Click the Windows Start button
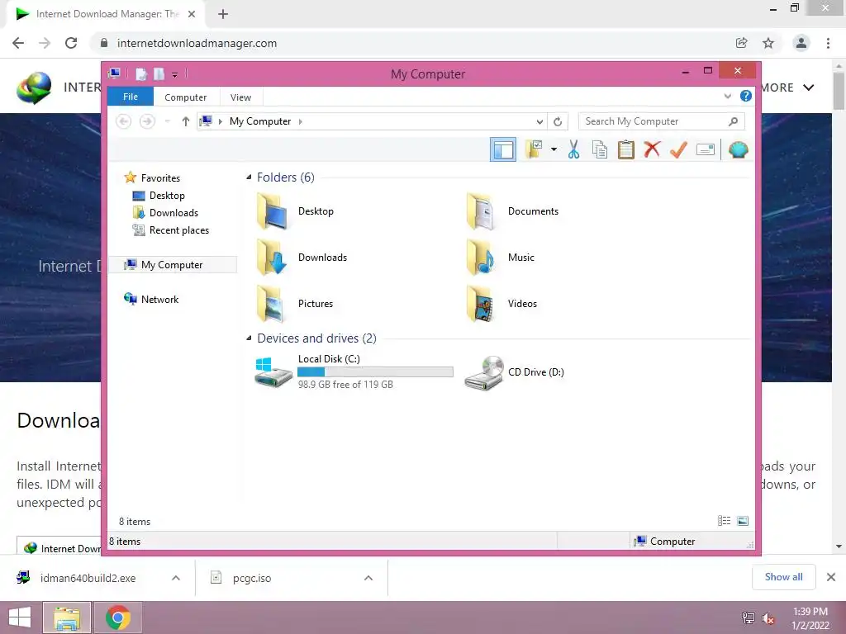The width and height of the screenshot is (846, 634). (x=20, y=617)
